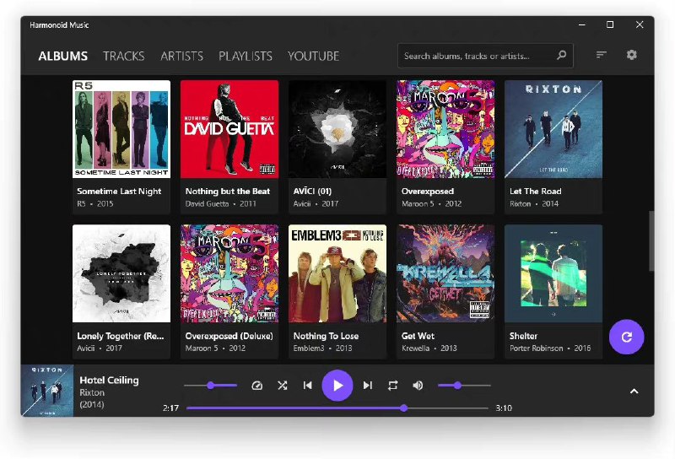Open the Nothing but the Beat album cover
The width and height of the screenshot is (675, 459).
tap(229, 129)
